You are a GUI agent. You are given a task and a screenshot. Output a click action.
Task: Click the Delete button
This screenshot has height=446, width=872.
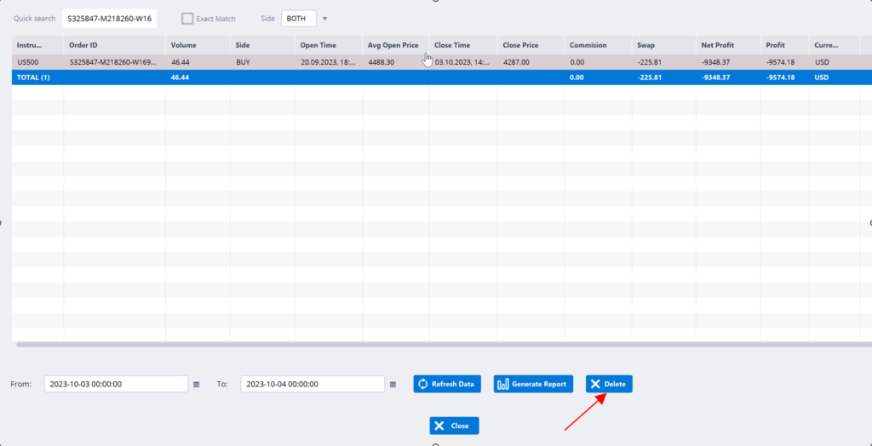coord(609,384)
